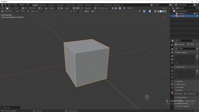Click the gear settings icon in toolbar
This screenshot has height=112, width=199.
pyautogui.click(x=116, y=8)
